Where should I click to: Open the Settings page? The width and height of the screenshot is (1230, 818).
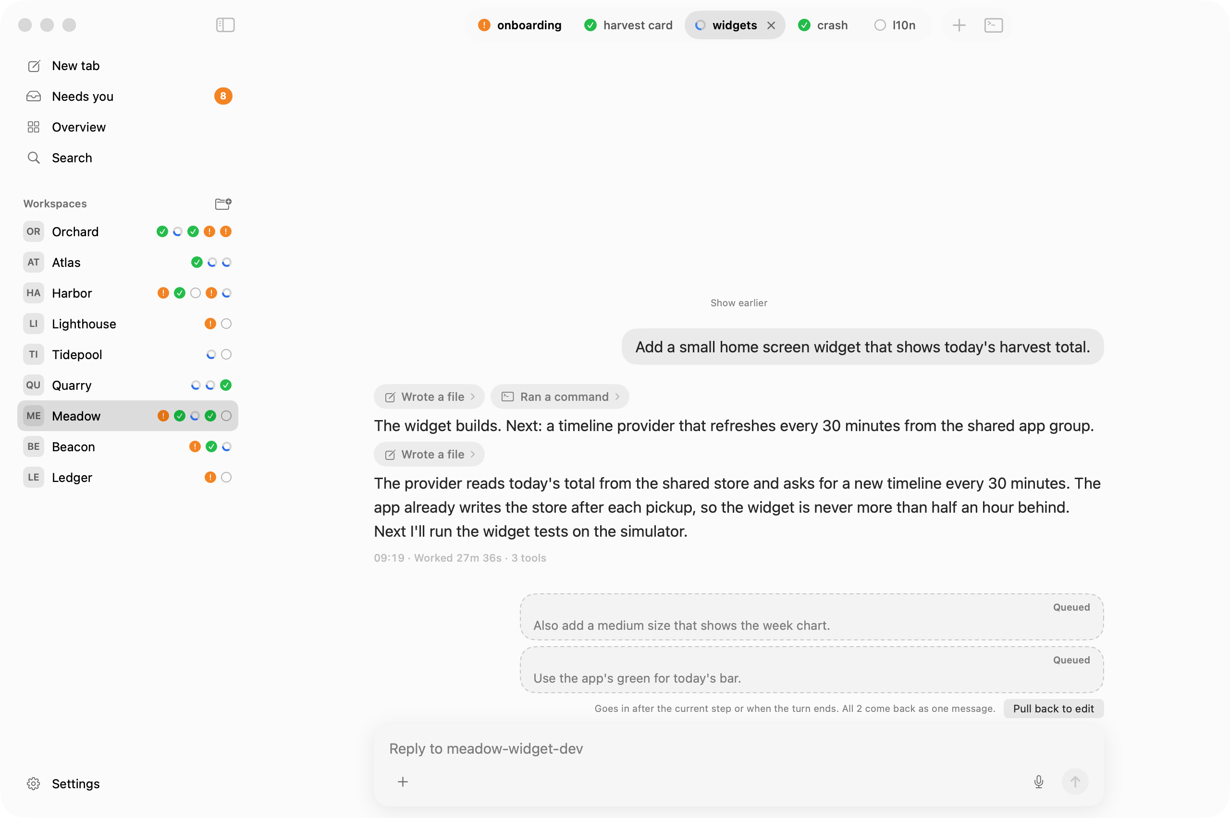(128, 783)
